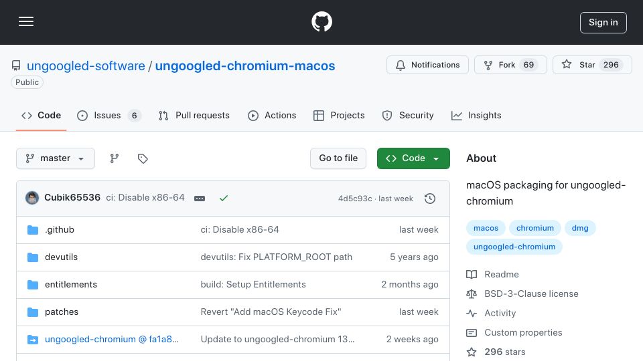
Task: Open latest commit message ci: Disable x86-64
Action: click(x=145, y=198)
